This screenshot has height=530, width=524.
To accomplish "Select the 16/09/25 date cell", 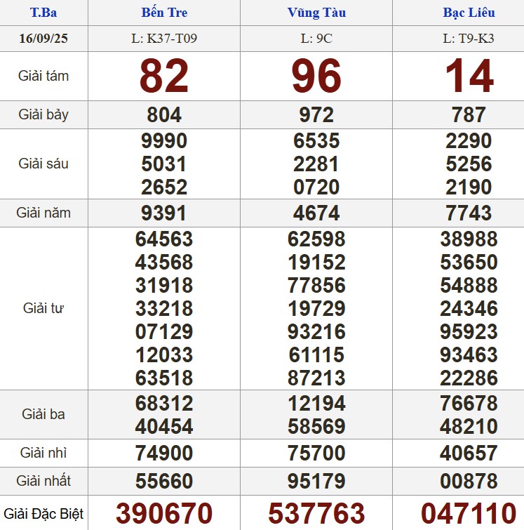I will point(43,38).
